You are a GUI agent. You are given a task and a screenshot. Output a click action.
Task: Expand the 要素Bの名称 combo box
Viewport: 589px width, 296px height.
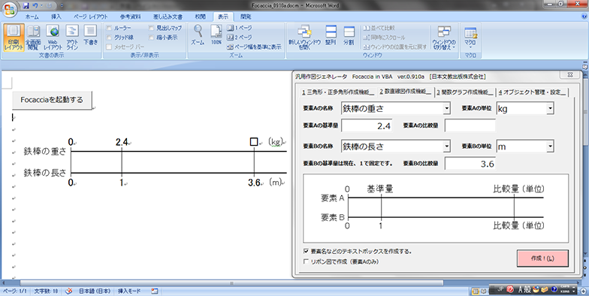point(446,146)
